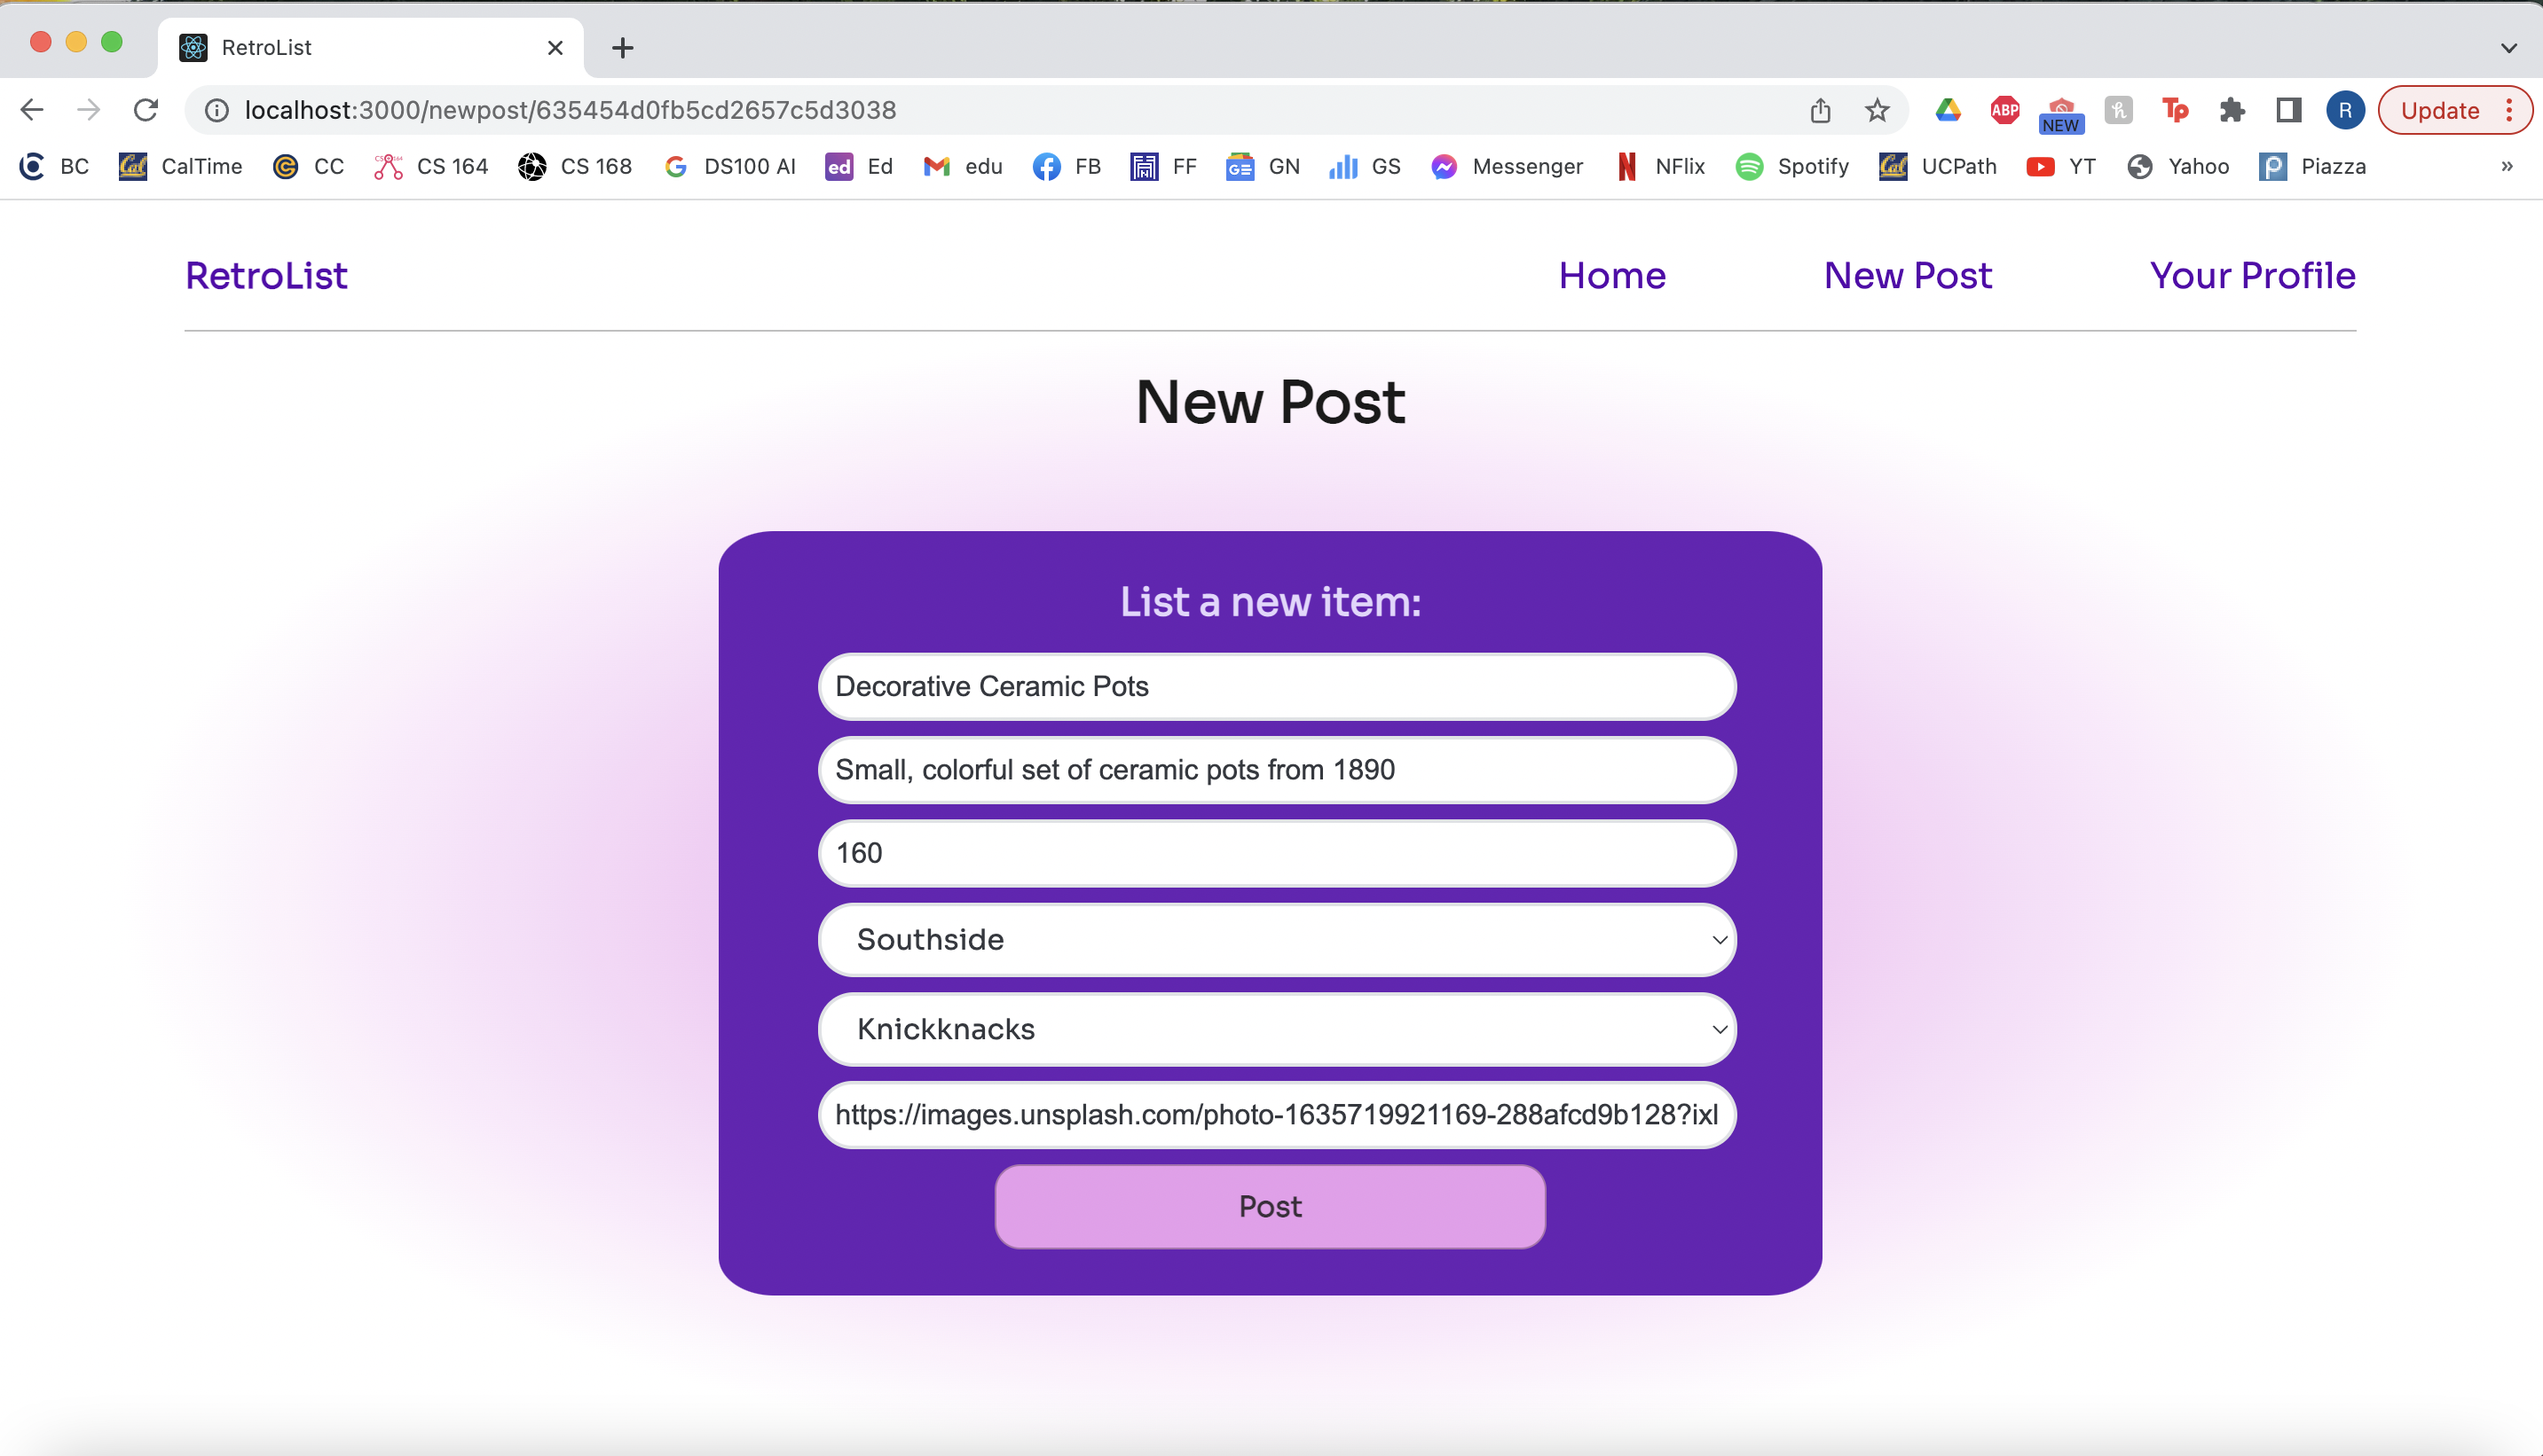2543x1456 pixels.
Task: Click the AdBlock Plus extension icon
Action: [2004, 110]
